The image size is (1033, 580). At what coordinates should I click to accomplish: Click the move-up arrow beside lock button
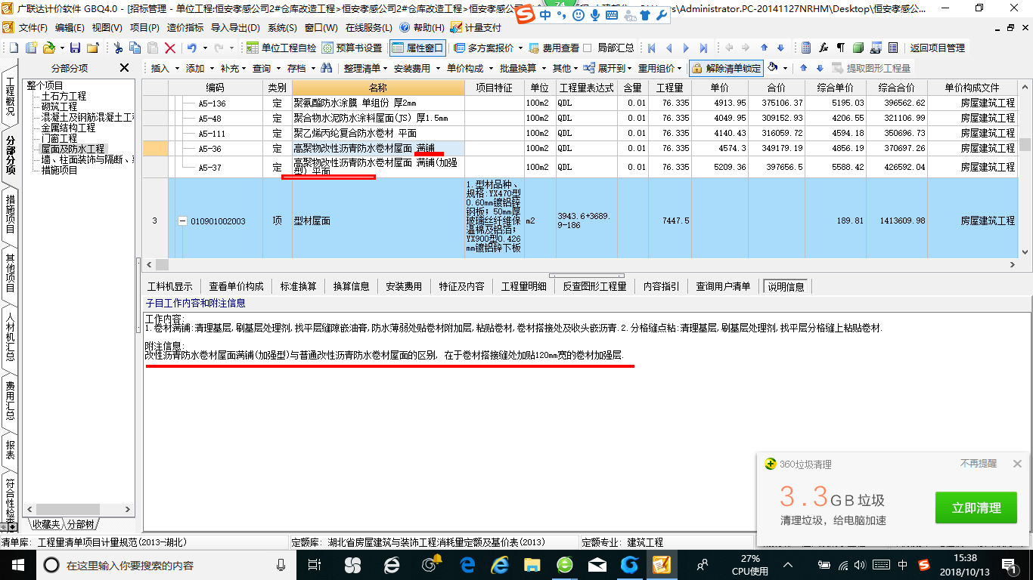[x=803, y=68]
